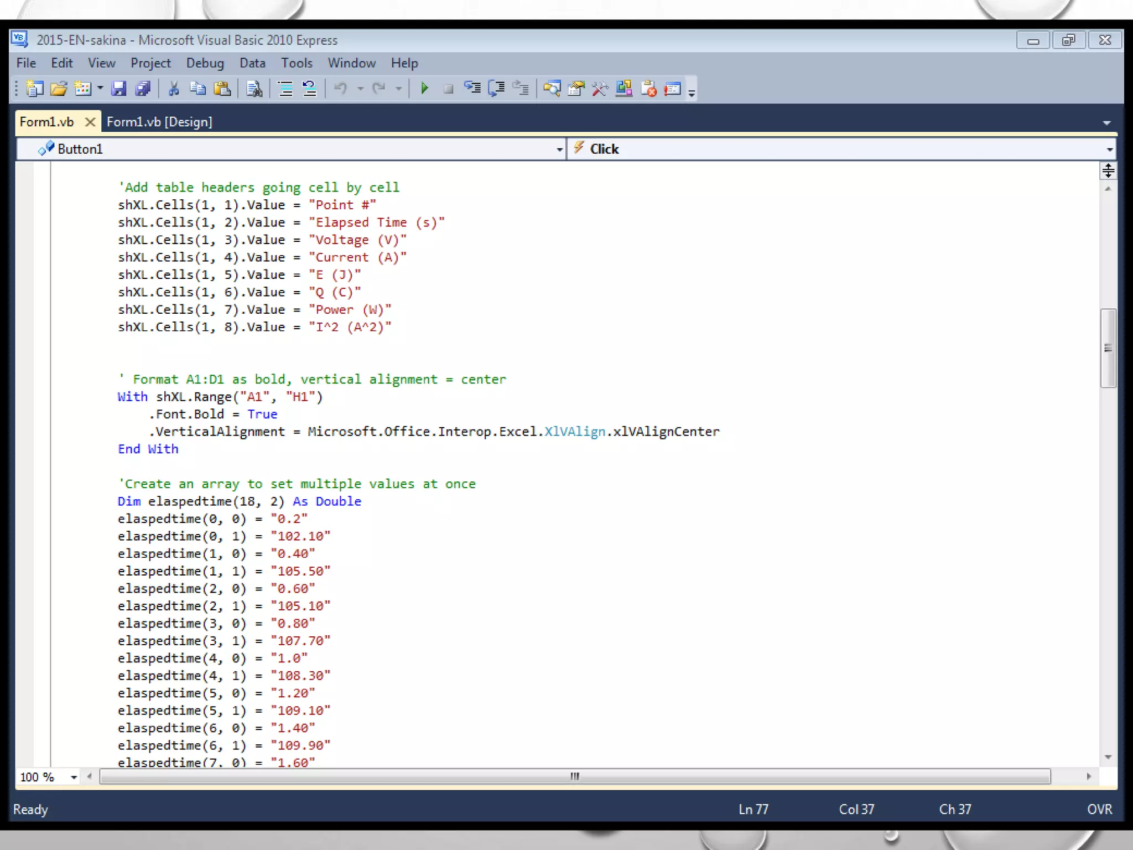Comment out the selected lines icon
The image size is (1133, 850).
click(x=285, y=89)
